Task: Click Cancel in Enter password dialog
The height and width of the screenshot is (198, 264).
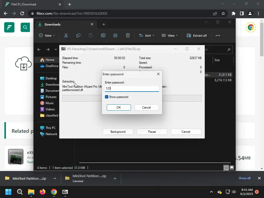Action: pos(146,108)
